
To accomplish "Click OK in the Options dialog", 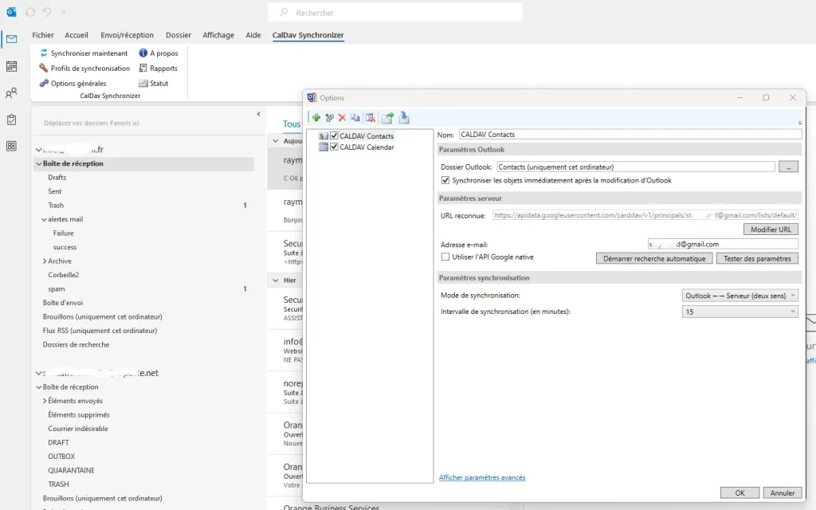I will [739, 492].
